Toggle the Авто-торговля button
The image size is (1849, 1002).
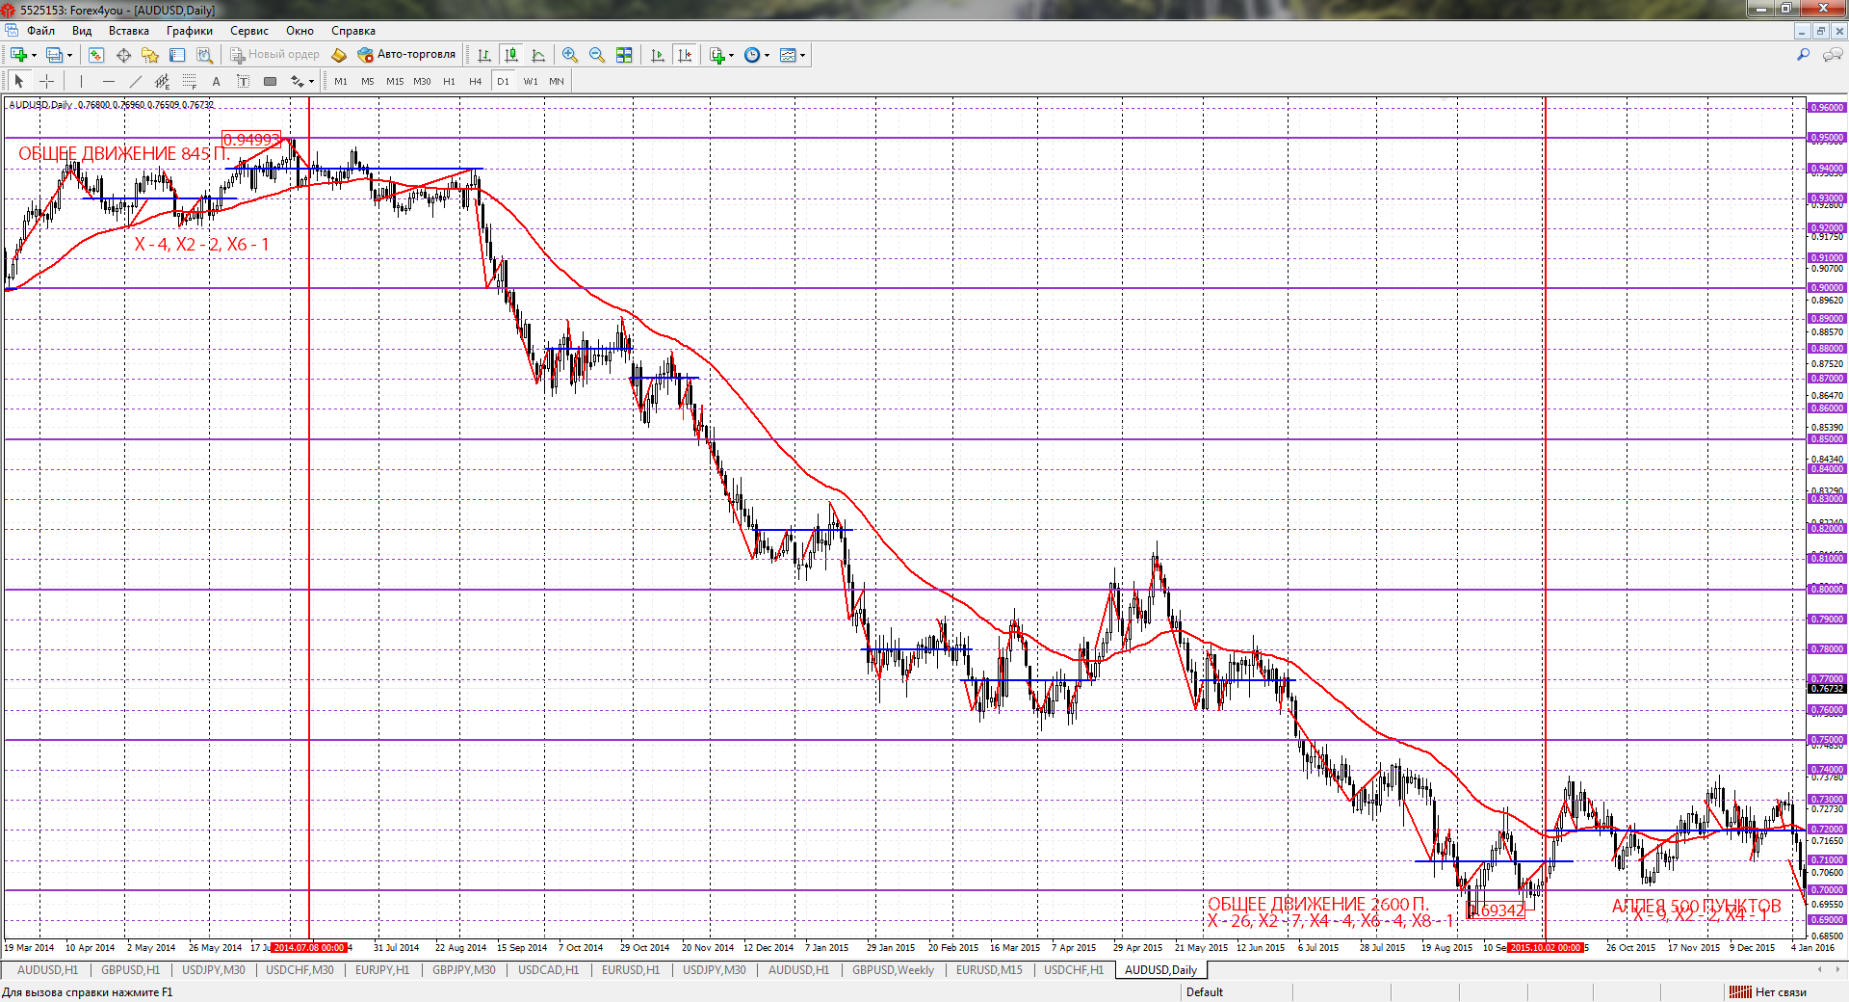click(406, 55)
